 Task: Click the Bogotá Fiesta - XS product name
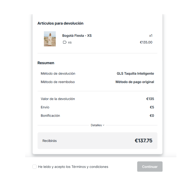(77, 36)
